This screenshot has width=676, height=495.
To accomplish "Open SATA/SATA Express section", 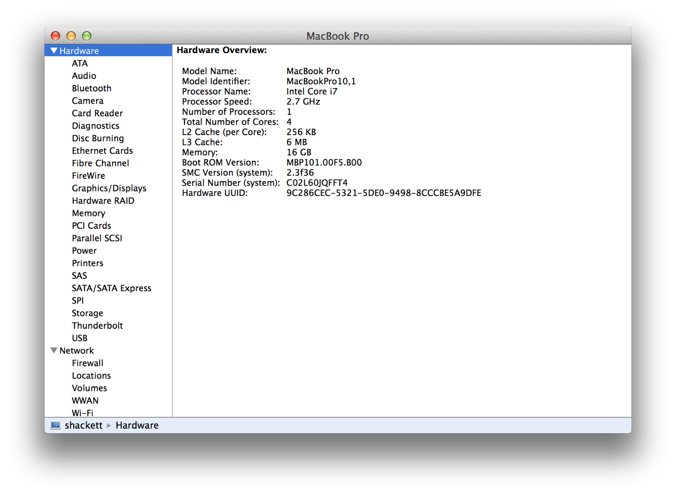I will 111,288.
